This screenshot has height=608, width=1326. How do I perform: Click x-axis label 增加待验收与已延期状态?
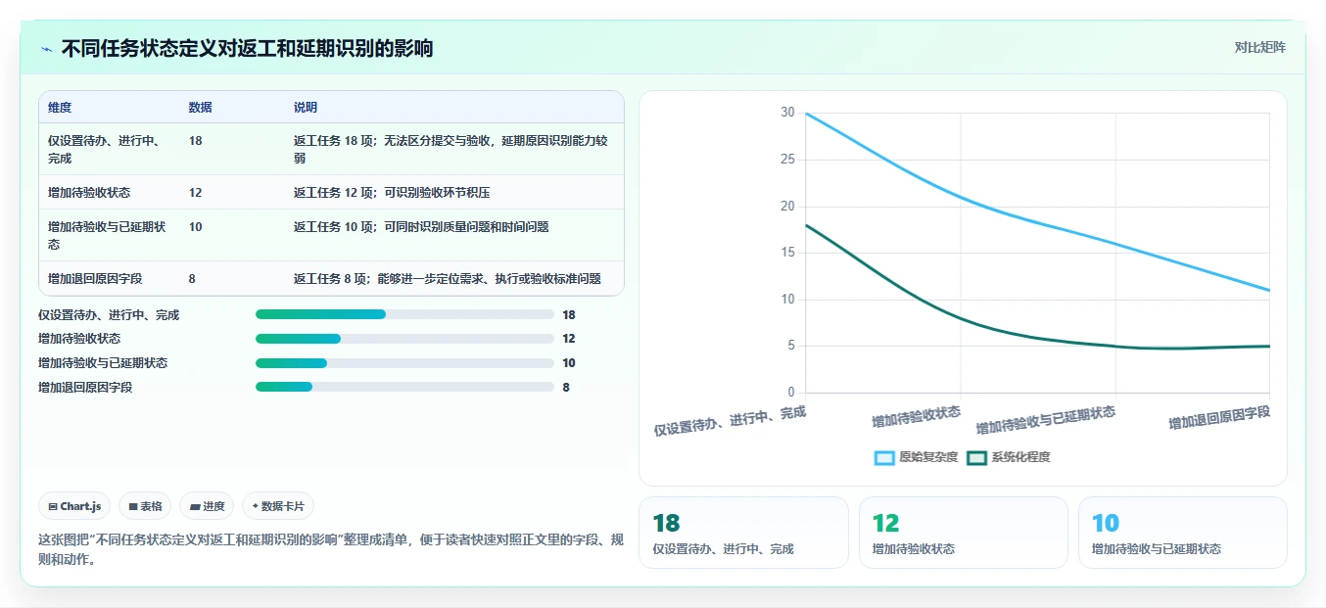(1046, 420)
